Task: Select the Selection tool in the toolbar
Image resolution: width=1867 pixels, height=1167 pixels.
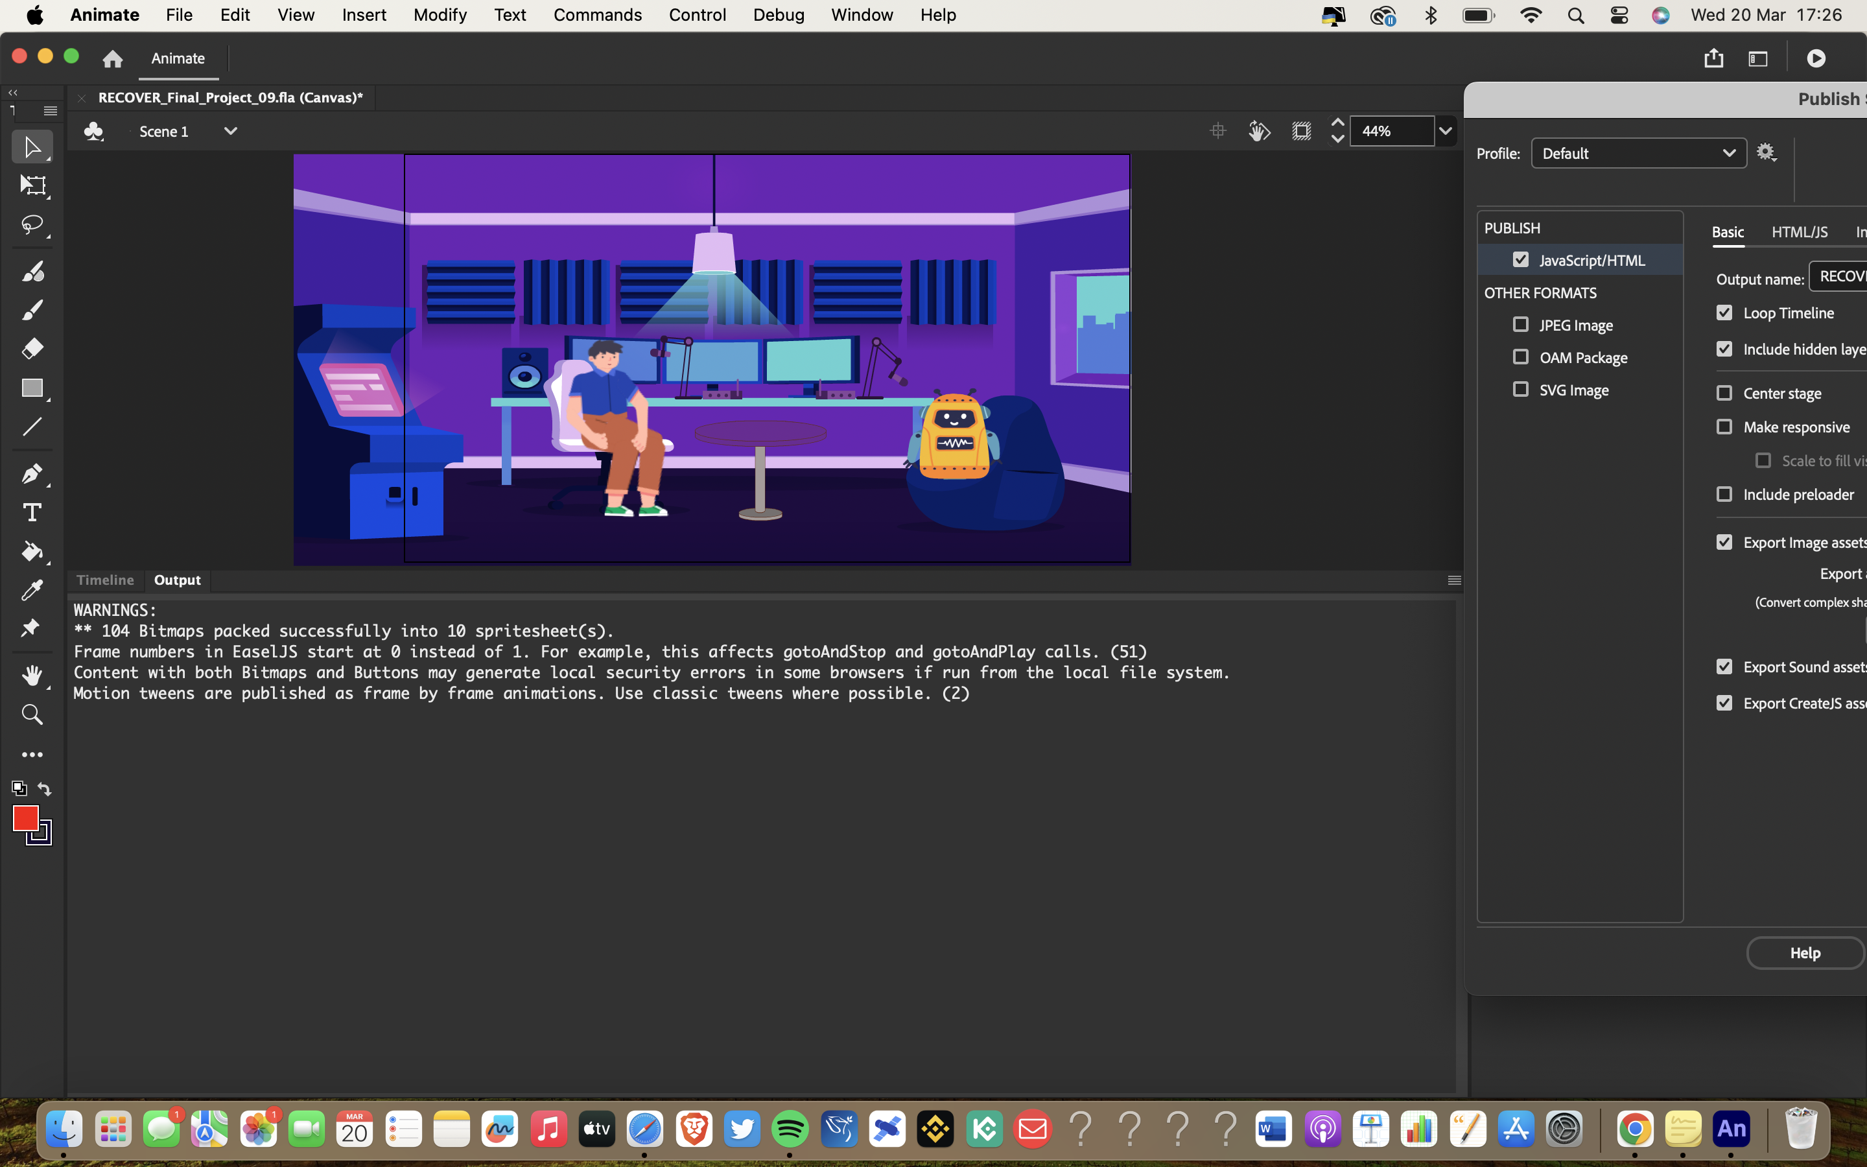Action: pyautogui.click(x=32, y=146)
